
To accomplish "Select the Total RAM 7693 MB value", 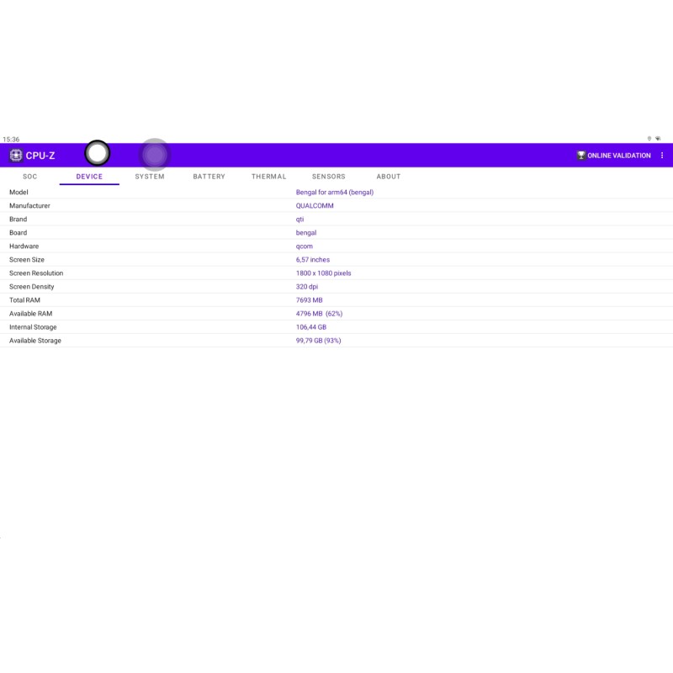I will click(309, 300).
